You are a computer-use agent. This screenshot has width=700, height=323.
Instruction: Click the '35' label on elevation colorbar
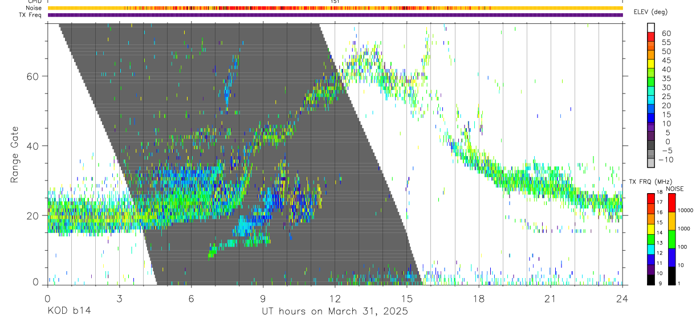tap(665, 78)
